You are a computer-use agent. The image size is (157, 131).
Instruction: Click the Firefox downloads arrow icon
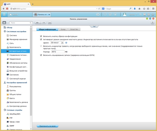tap(135, 9)
